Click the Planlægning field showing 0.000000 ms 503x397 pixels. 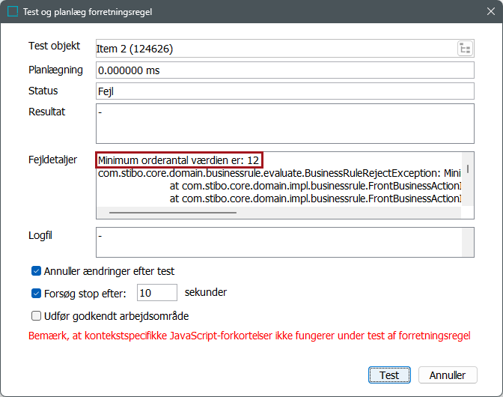(284, 70)
